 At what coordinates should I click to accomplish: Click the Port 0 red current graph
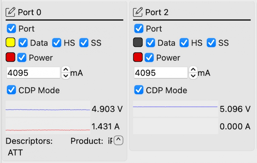pyautogui.click(x=48, y=126)
